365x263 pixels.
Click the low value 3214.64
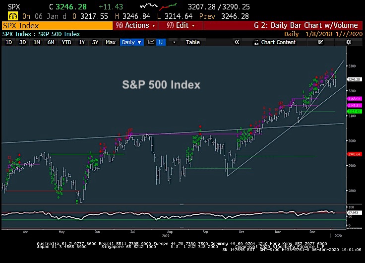click(x=179, y=16)
